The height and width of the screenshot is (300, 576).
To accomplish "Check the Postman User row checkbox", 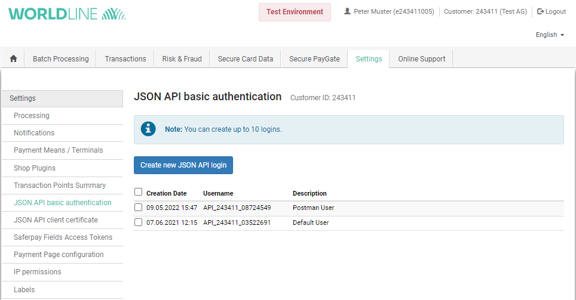I will coord(139,208).
